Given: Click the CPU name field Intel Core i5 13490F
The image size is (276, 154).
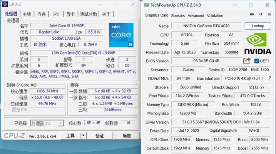Looking at the screenshot, I should tap(67, 26).
